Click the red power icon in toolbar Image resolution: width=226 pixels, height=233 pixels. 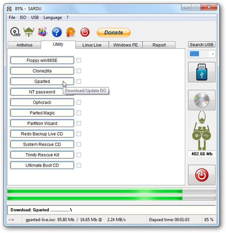click(85, 32)
